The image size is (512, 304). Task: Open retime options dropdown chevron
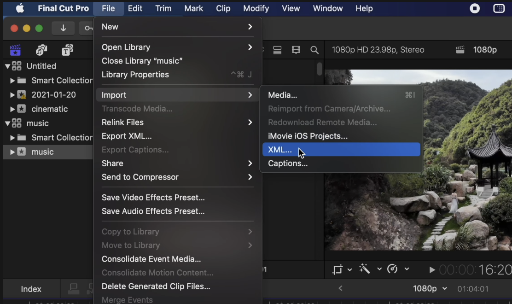[407, 269]
